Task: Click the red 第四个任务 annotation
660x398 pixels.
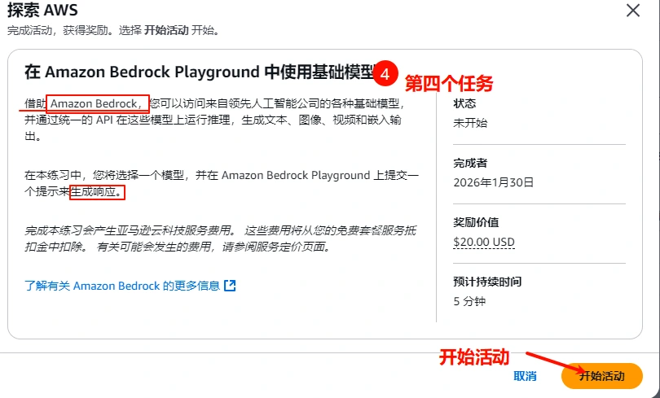Action: point(449,83)
